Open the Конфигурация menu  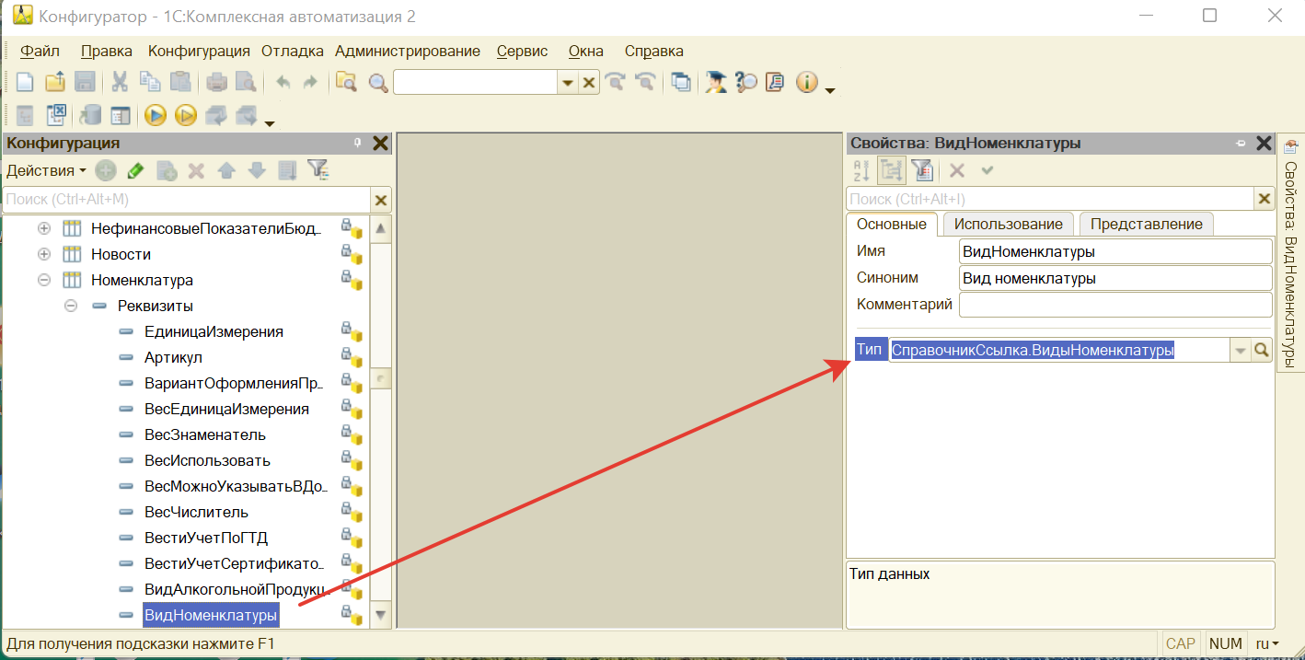199,52
